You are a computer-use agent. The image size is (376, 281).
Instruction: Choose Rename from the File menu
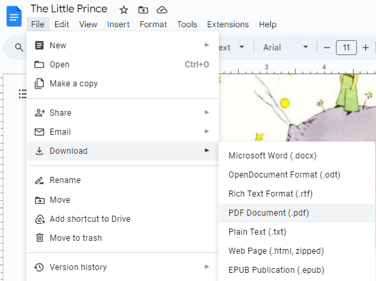(122, 180)
